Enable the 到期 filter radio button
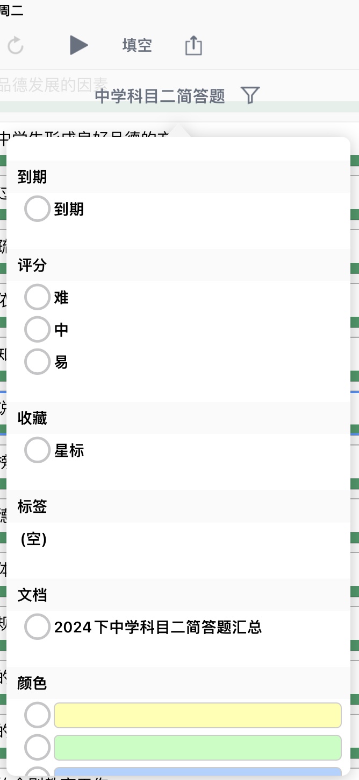 tap(37, 209)
